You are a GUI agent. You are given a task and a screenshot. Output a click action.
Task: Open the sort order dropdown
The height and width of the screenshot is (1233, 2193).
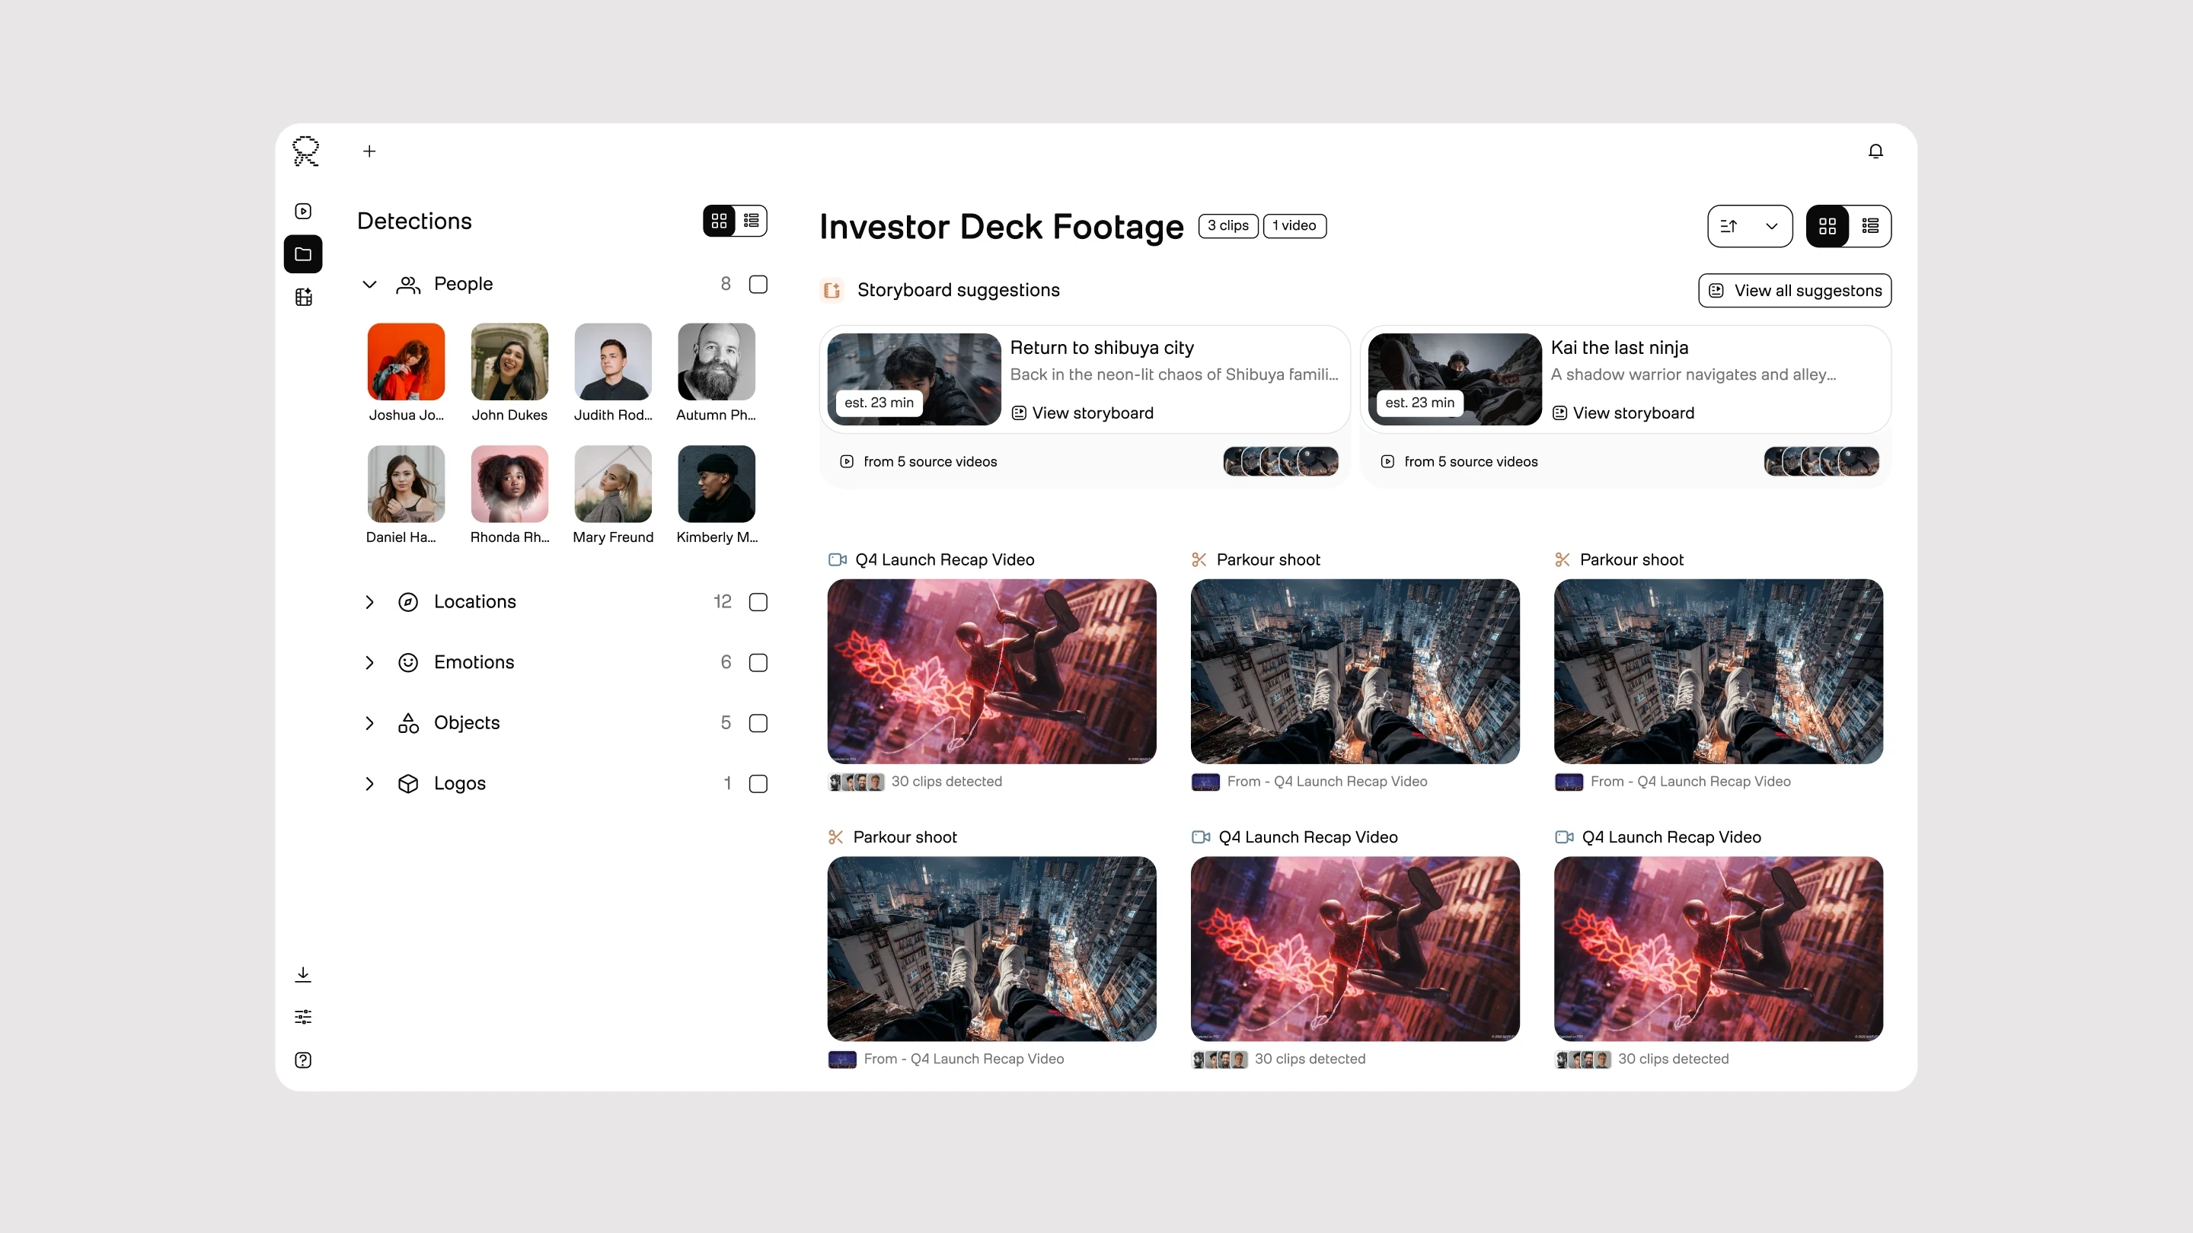click(1751, 226)
